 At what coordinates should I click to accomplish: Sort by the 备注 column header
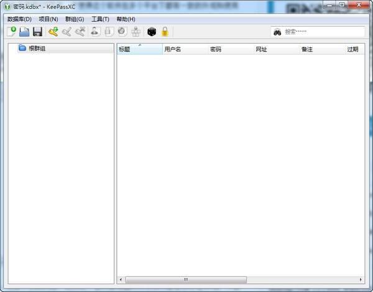322,49
